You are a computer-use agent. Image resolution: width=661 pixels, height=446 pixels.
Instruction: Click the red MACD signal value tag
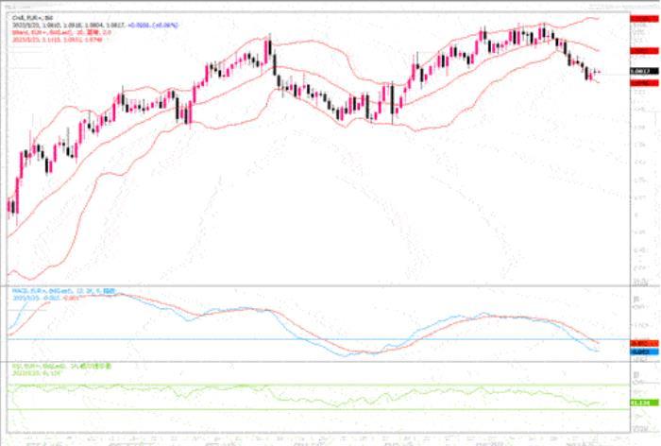644,344
